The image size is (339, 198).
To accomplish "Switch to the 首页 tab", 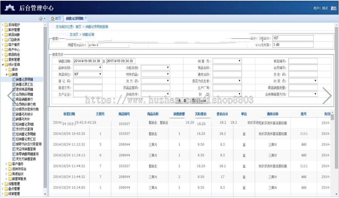I will (x=56, y=18).
